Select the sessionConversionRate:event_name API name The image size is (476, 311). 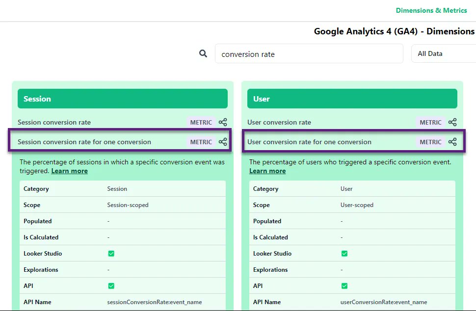pyautogui.click(x=154, y=302)
